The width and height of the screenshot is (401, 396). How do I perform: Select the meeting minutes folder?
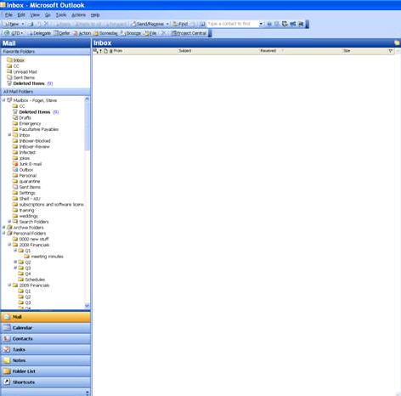coord(47,257)
